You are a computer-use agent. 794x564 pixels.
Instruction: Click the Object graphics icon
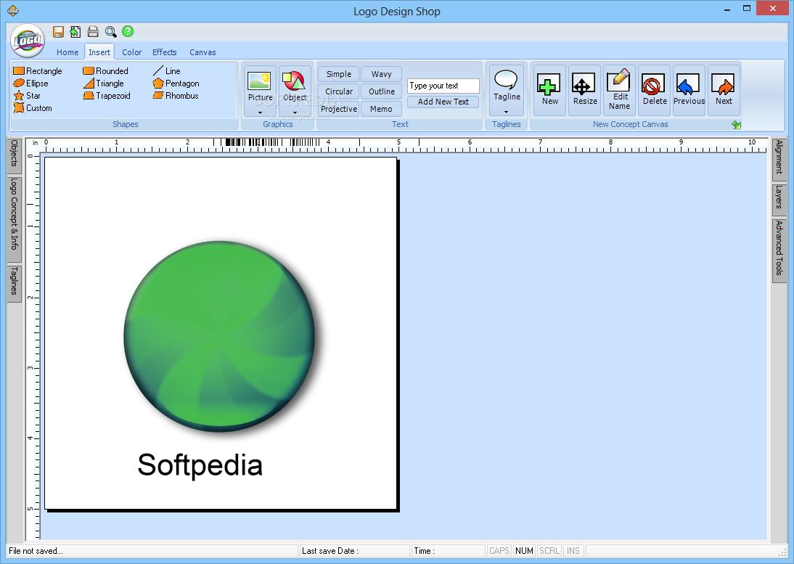(294, 81)
